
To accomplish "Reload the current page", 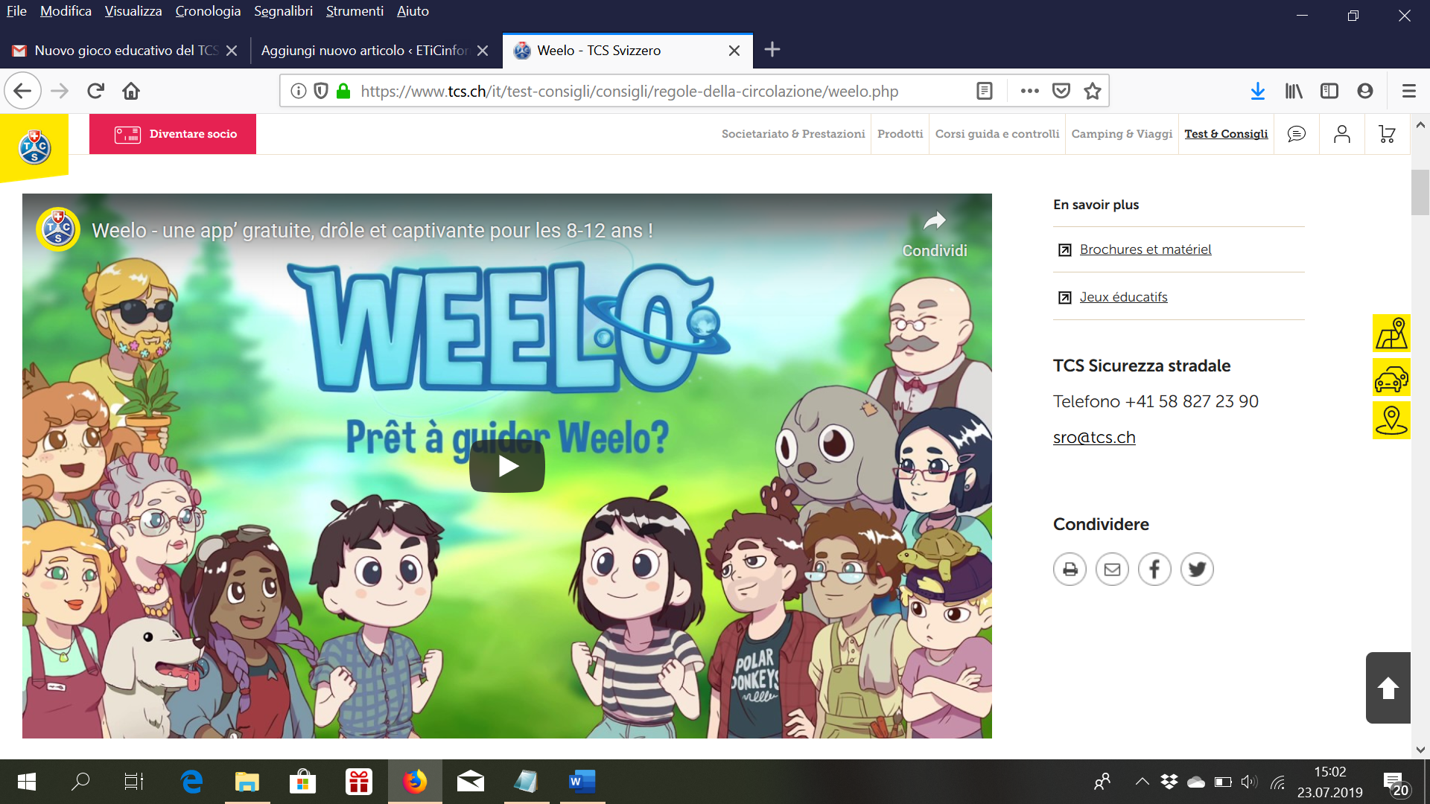I will tap(95, 91).
